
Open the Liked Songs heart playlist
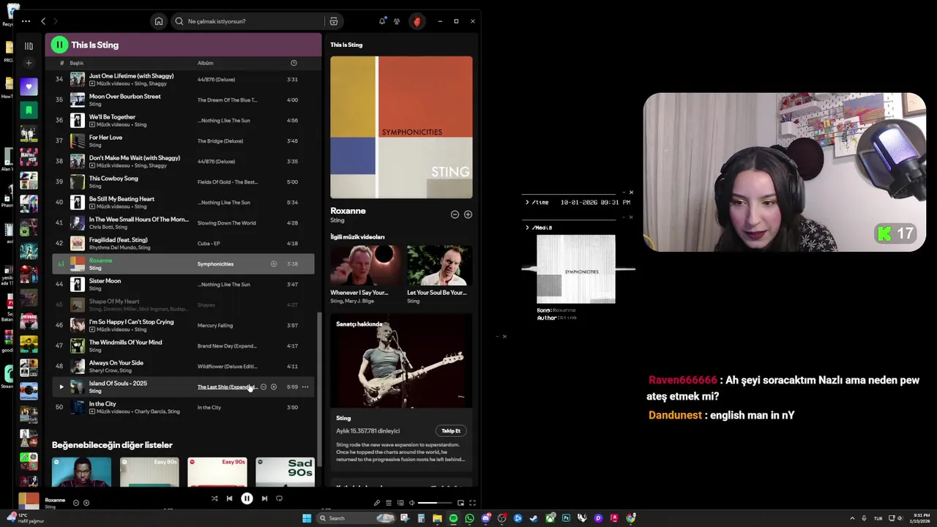[29, 86]
